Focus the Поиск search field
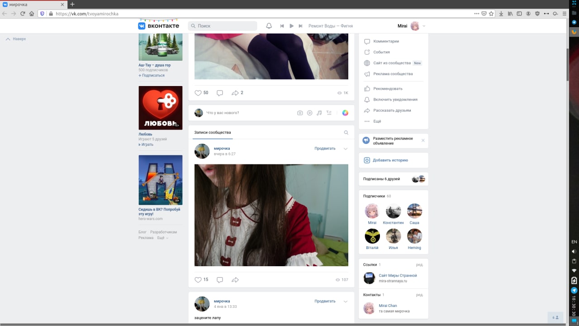579x326 pixels. click(223, 26)
